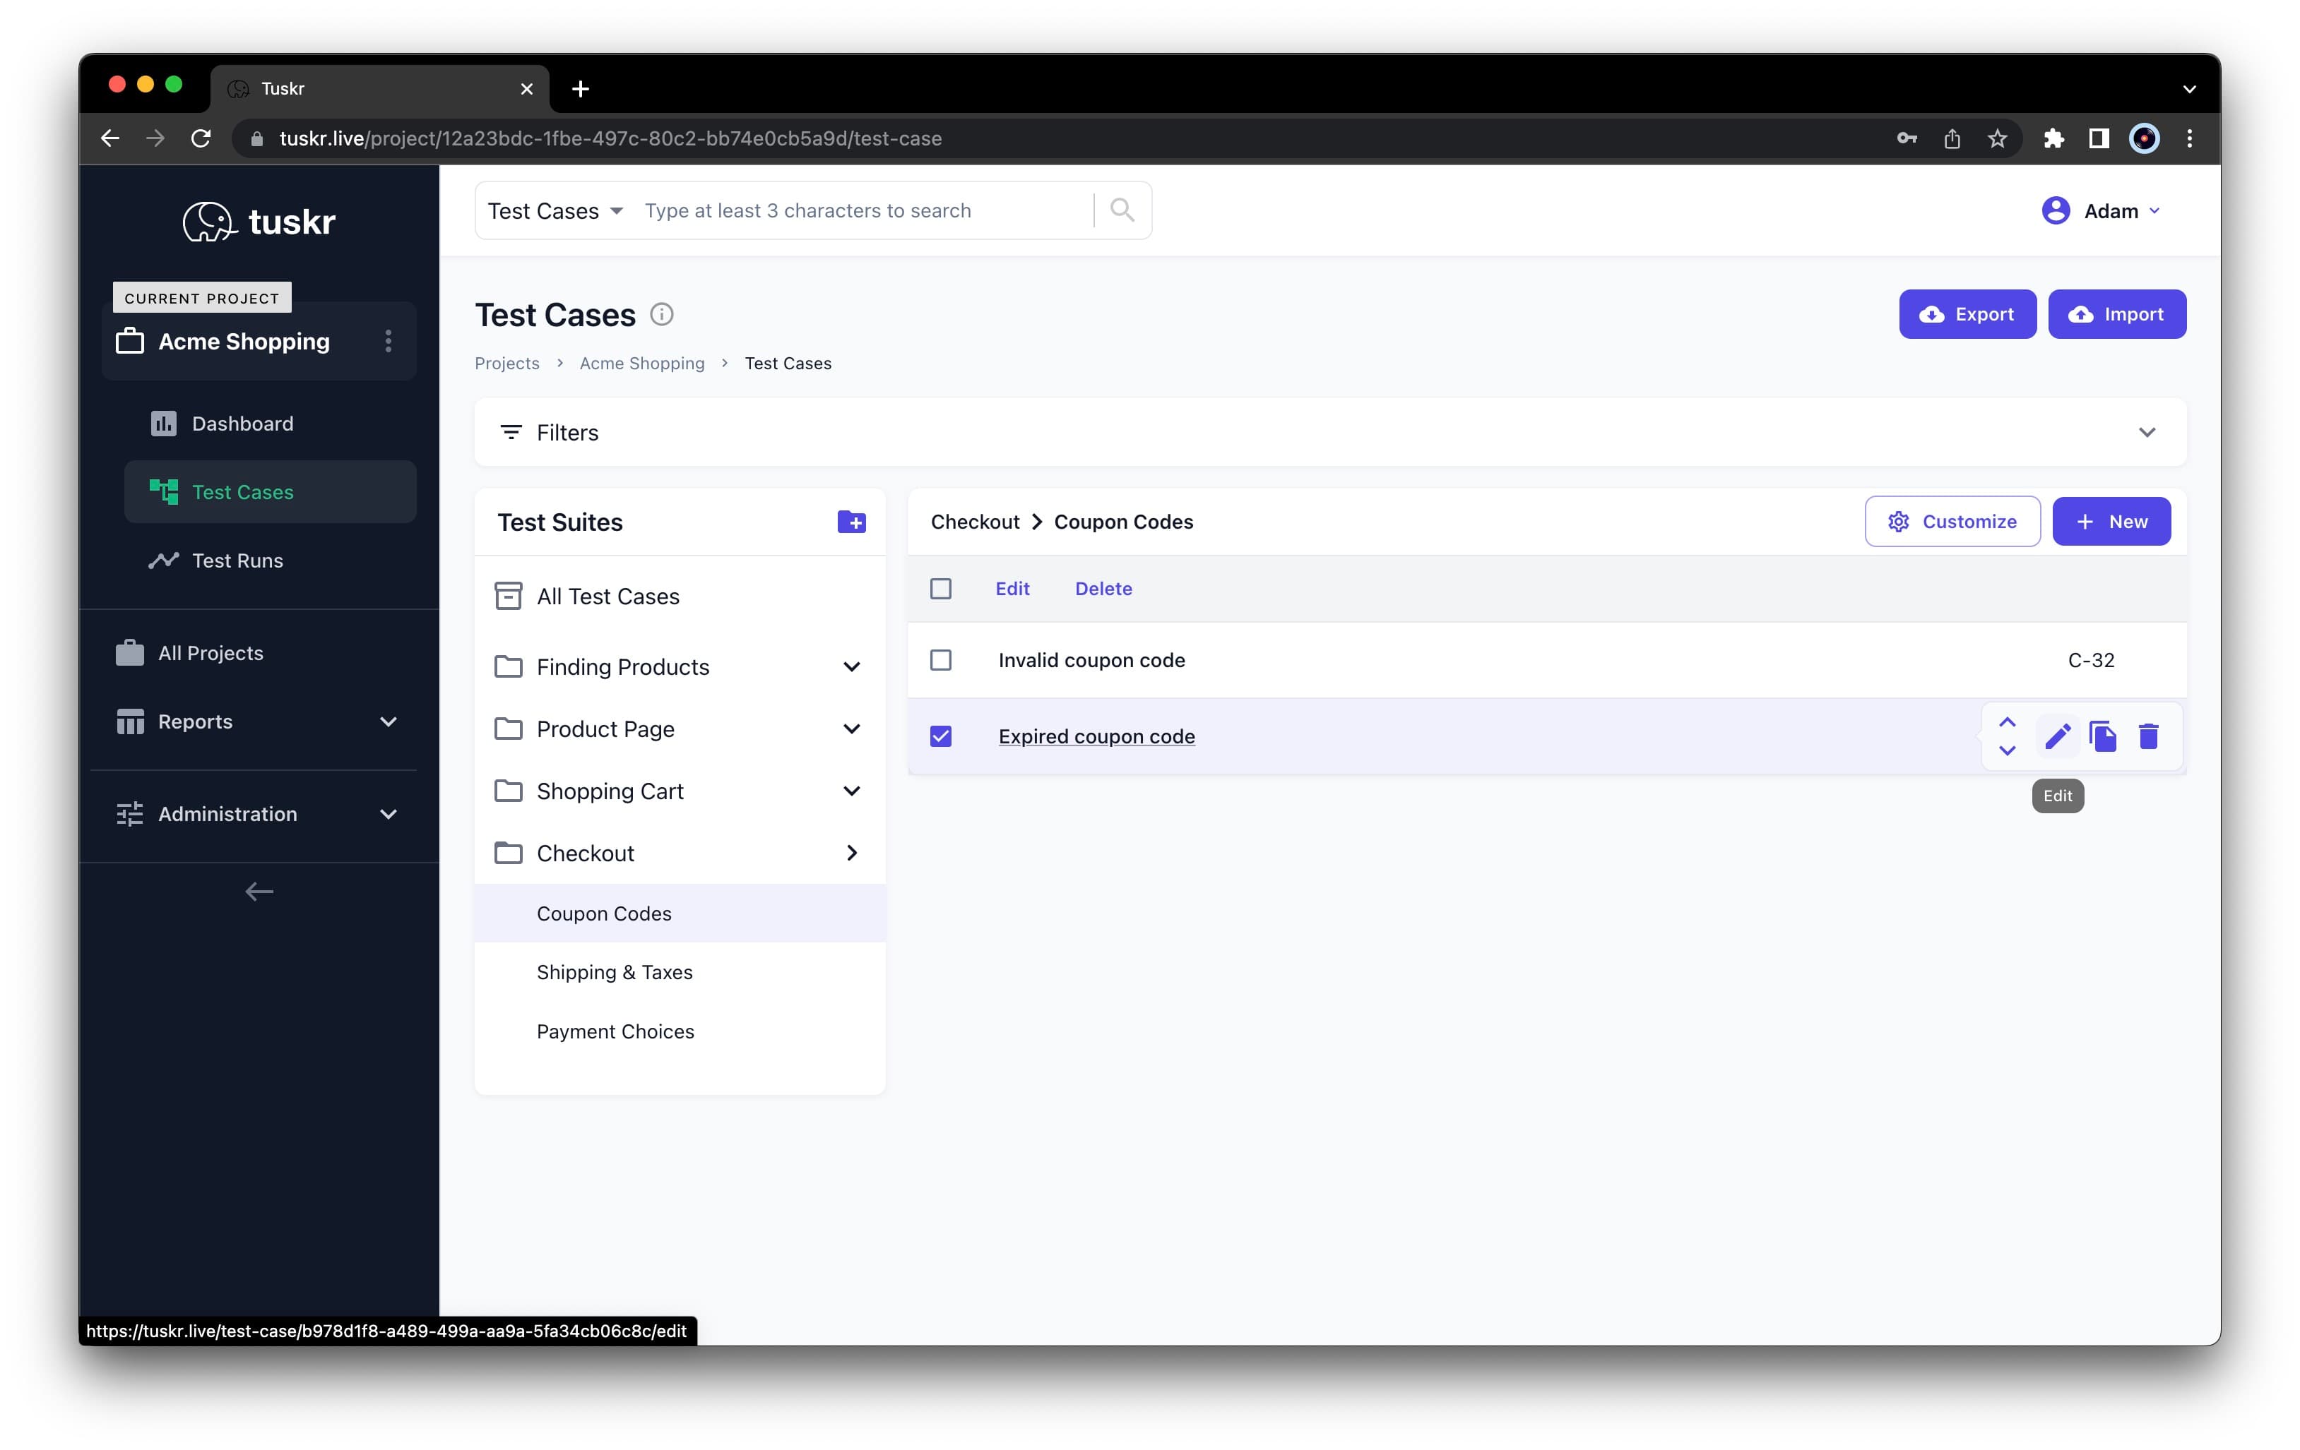The width and height of the screenshot is (2300, 1450).
Task: Open project options three-dot menu for Acme Shopping
Action: pyautogui.click(x=388, y=341)
